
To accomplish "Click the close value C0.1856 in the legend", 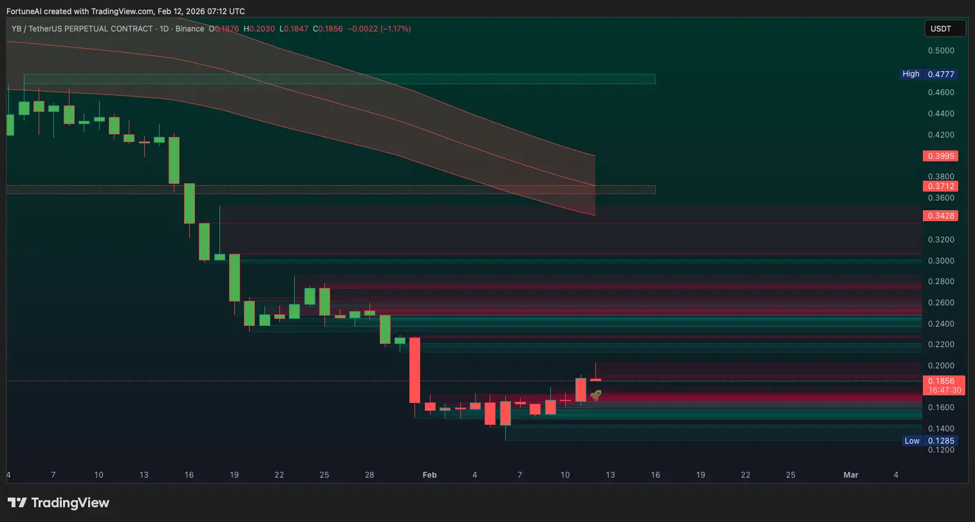I will (x=328, y=29).
